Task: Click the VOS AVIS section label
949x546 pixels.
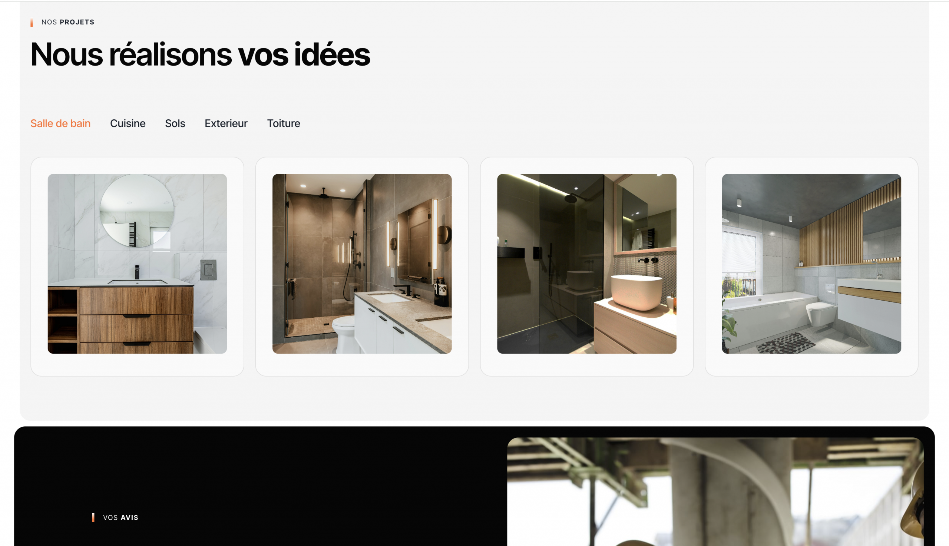Action: (121, 517)
